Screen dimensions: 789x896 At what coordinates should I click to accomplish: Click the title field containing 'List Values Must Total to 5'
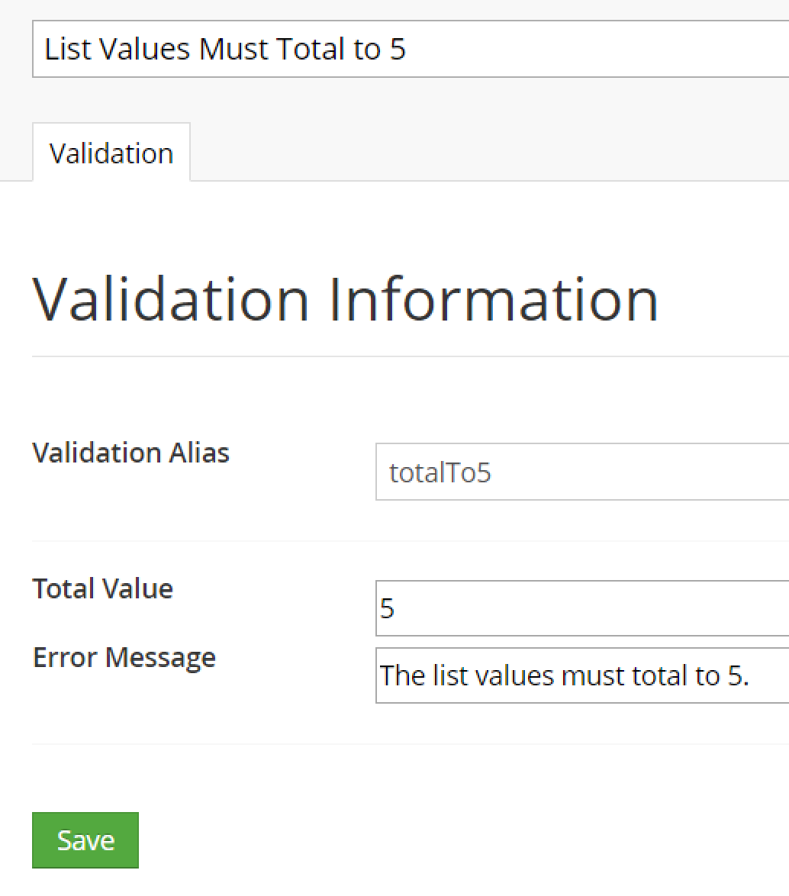pyautogui.click(x=305, y=48)
